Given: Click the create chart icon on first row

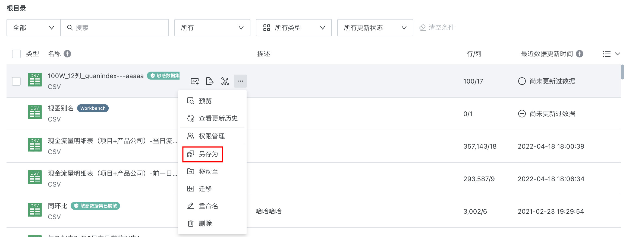Looking at the screenshot, I should tap(195, 81).
